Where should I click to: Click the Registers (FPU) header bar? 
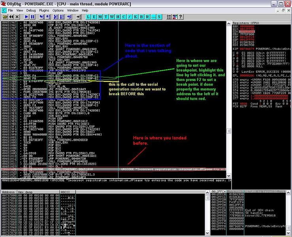[x=262, y=23]
